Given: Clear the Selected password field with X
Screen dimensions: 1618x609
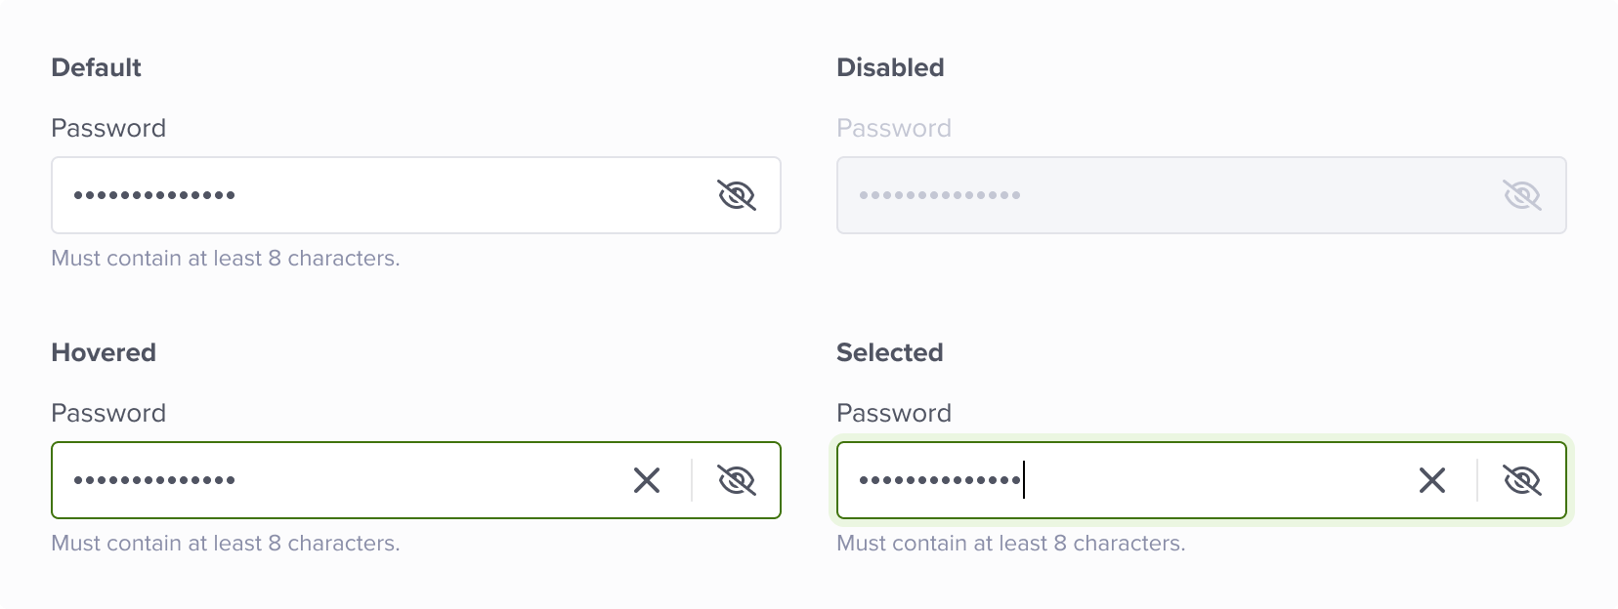Looking at the screenshot, I should [x=1432, y=480].
